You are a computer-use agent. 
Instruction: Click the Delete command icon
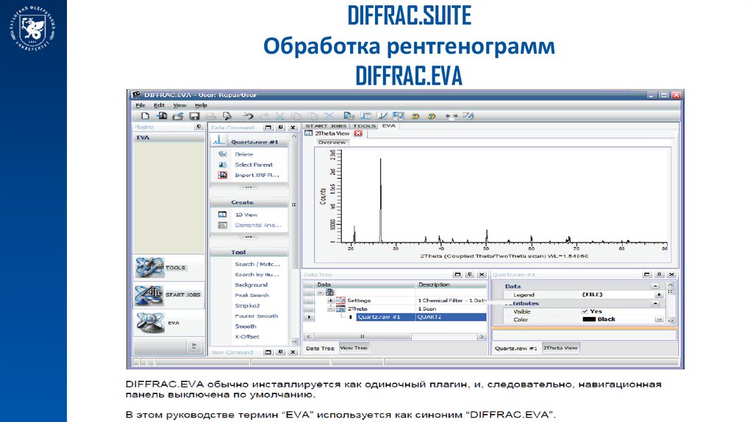click(222, 154)
